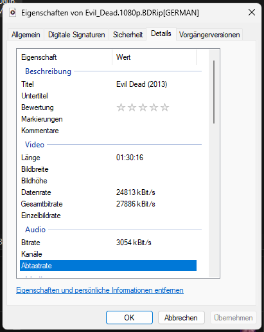Switch to the Allgemein tab

coord(26,35)
